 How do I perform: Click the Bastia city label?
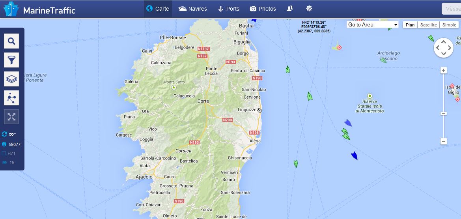[246, 26]
